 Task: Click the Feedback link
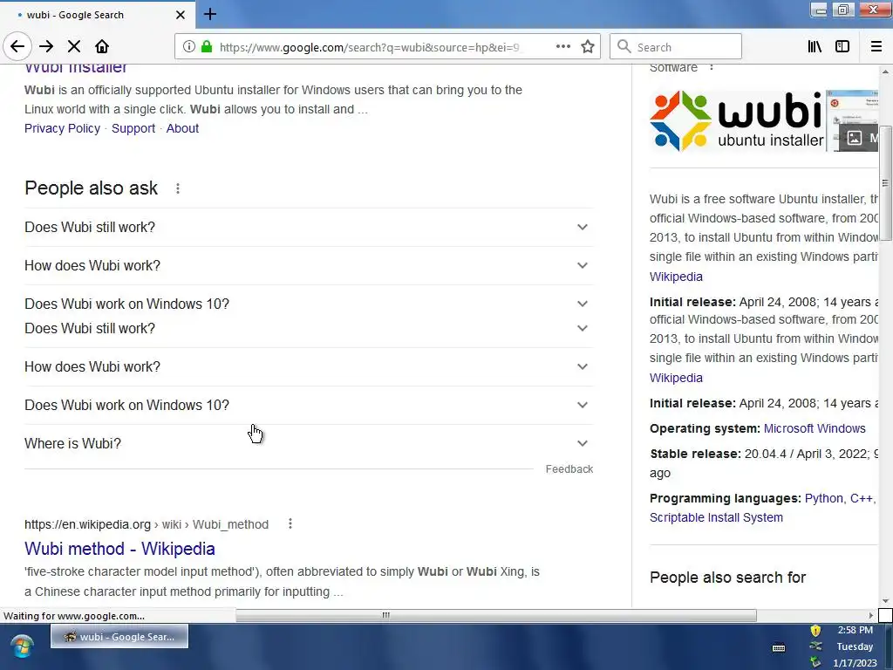pos(569,468)
